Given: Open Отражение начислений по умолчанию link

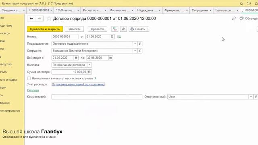Looking at the screenshot, I should point(78,84).
